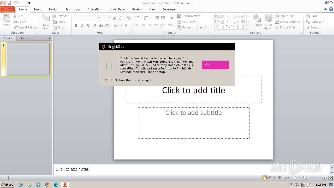The image size is (334, 188).
Task: Shrink font size with the smaller A icon
Action: click(x=120, y=18)
